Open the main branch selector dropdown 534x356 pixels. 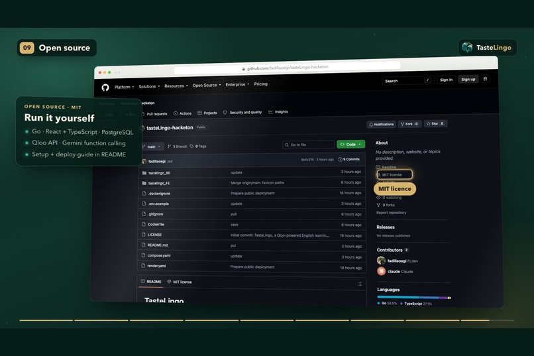pos(152,147)
